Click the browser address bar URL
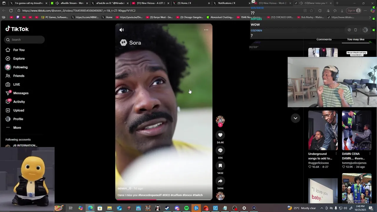The height and width of the screenshot is (212, 377). tap(79, 11)
